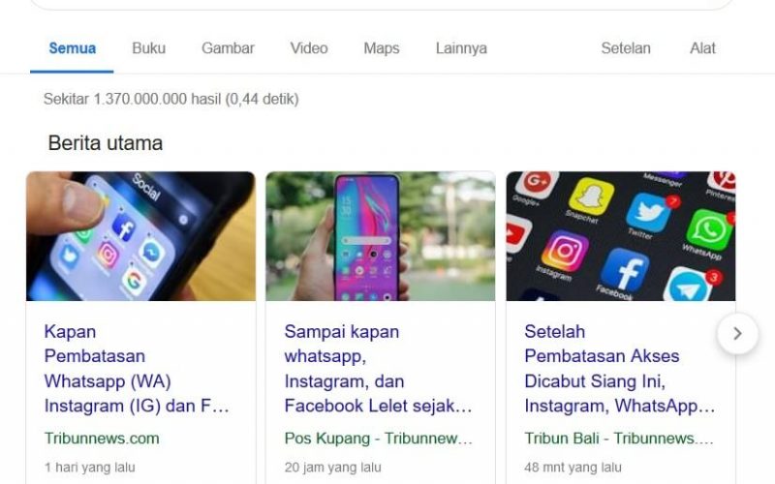This screenshot has height=484, width=775.
Task: Click the Pos Kupang source label
Action: 378,439
